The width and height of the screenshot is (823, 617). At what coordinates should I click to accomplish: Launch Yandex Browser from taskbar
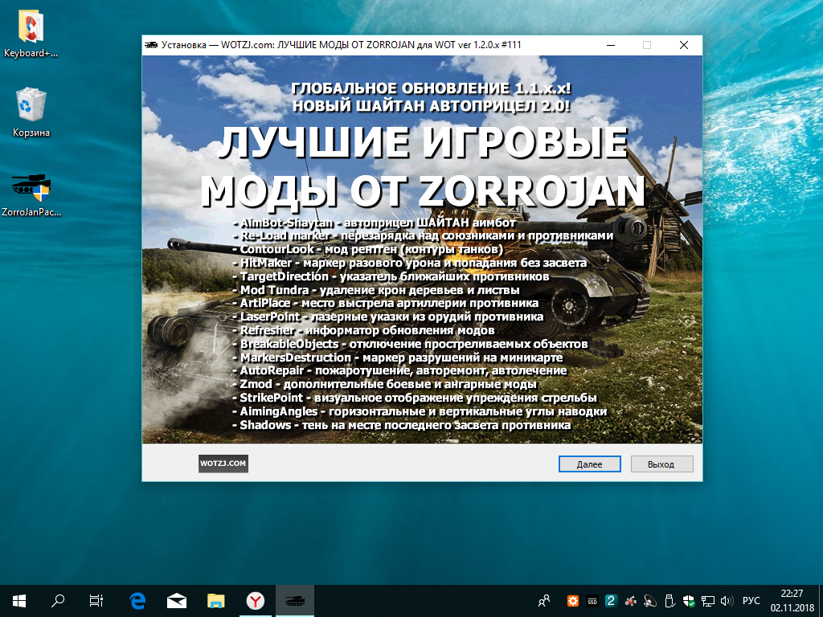(x=255, y=601)
